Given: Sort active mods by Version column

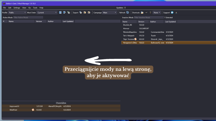Looking at the screenshot, I should pyautogui.click(x=41, y=21).
